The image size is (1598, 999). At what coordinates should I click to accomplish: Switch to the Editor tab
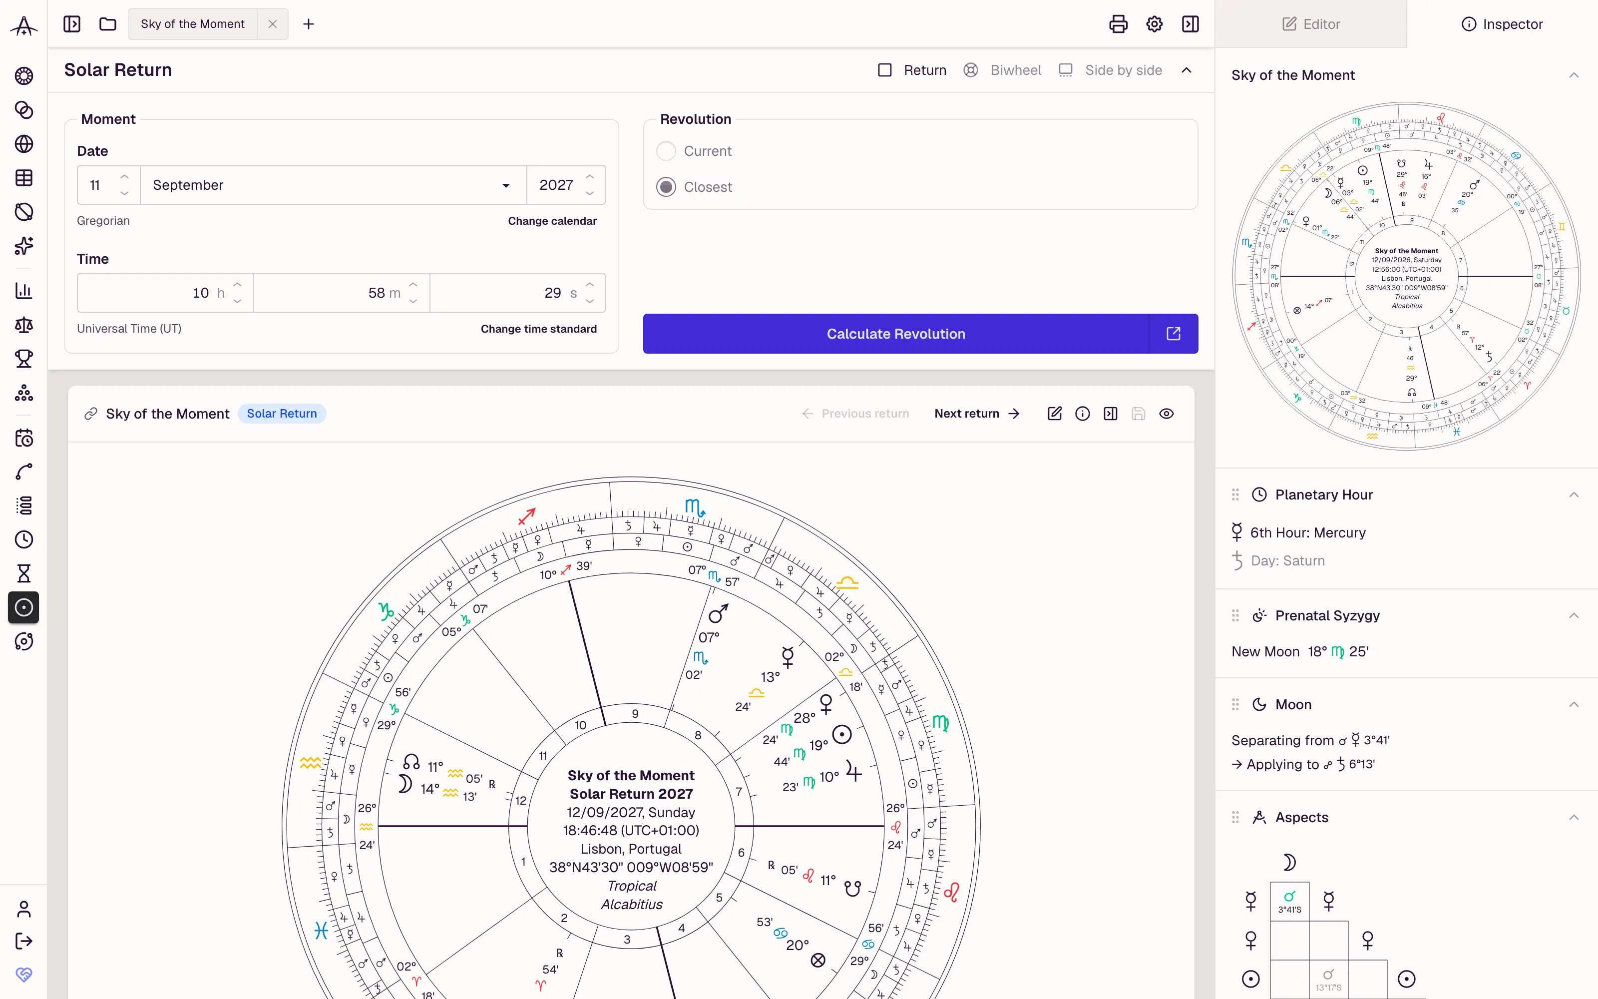click(1311, 24)
